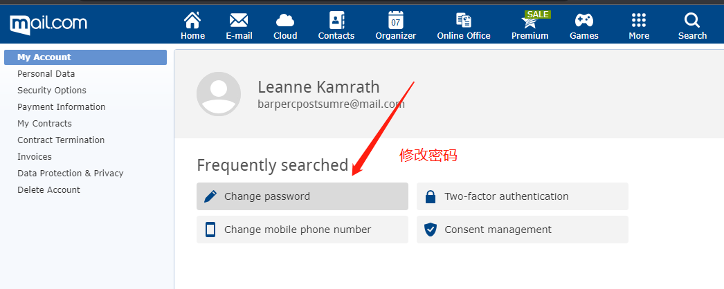Viewport: 724px width, 289px height.
Task: Open Two-factor authentication settings
Action: tap(523, 196)
